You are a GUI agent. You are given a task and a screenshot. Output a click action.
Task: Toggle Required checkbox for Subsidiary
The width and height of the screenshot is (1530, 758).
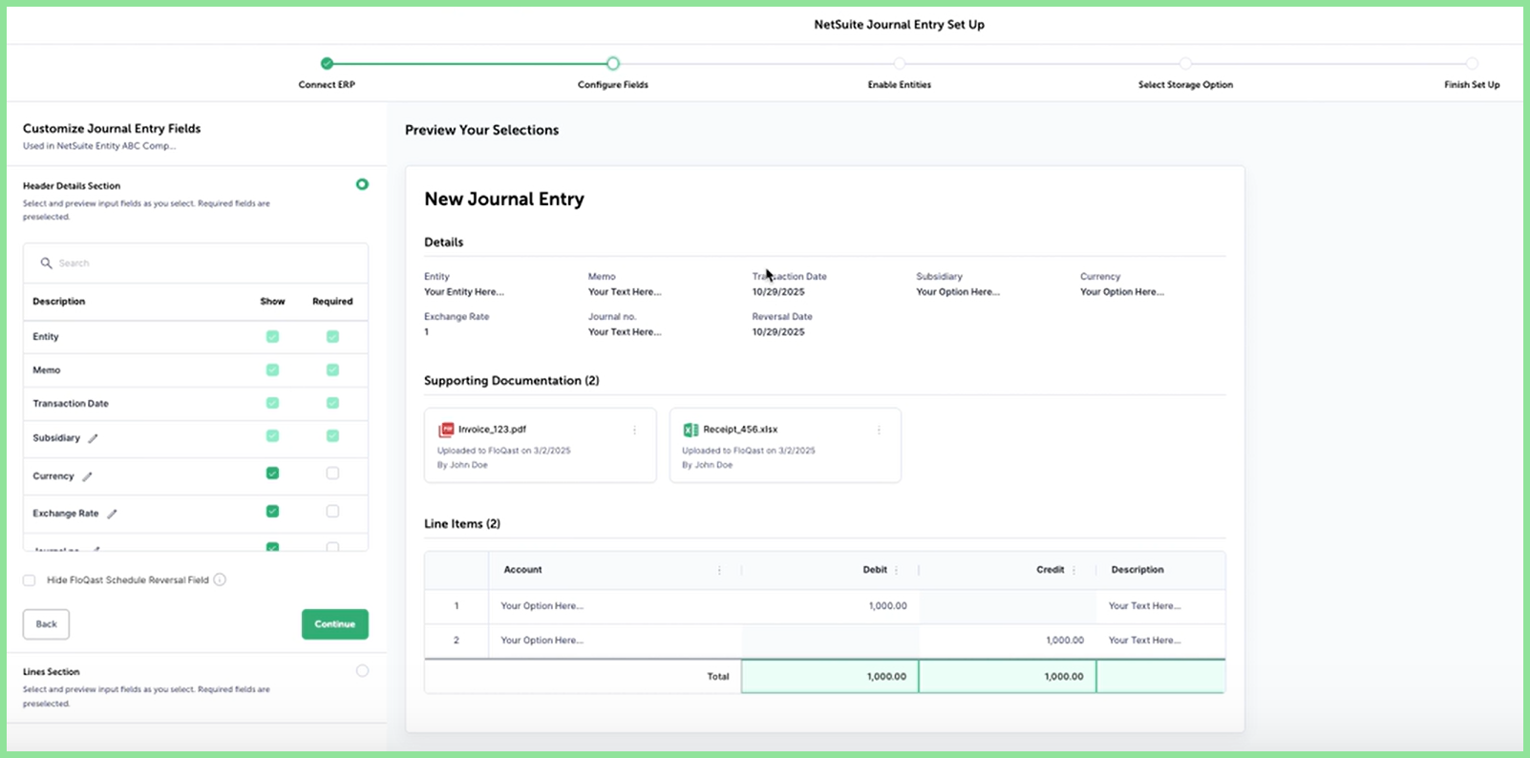tap(332, 435)
